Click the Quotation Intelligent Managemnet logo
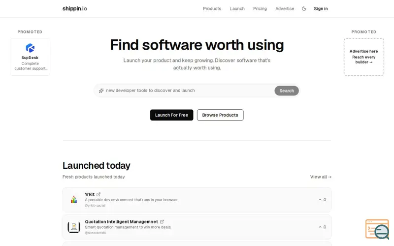 (74, 227)
